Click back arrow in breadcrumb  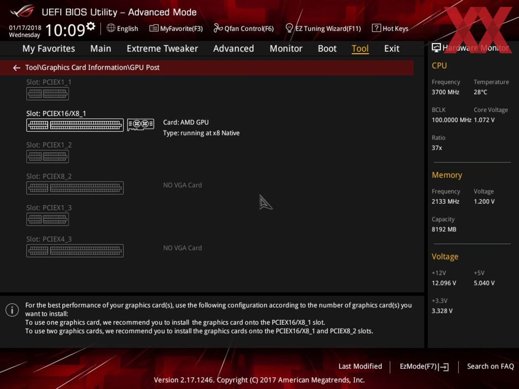click(x=16, y=68)
